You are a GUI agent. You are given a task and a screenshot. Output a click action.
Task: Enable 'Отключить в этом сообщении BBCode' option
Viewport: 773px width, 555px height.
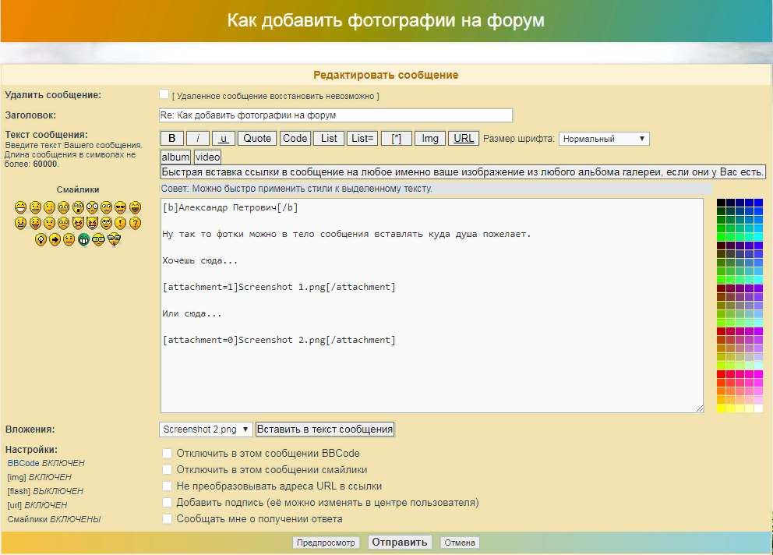167,454
